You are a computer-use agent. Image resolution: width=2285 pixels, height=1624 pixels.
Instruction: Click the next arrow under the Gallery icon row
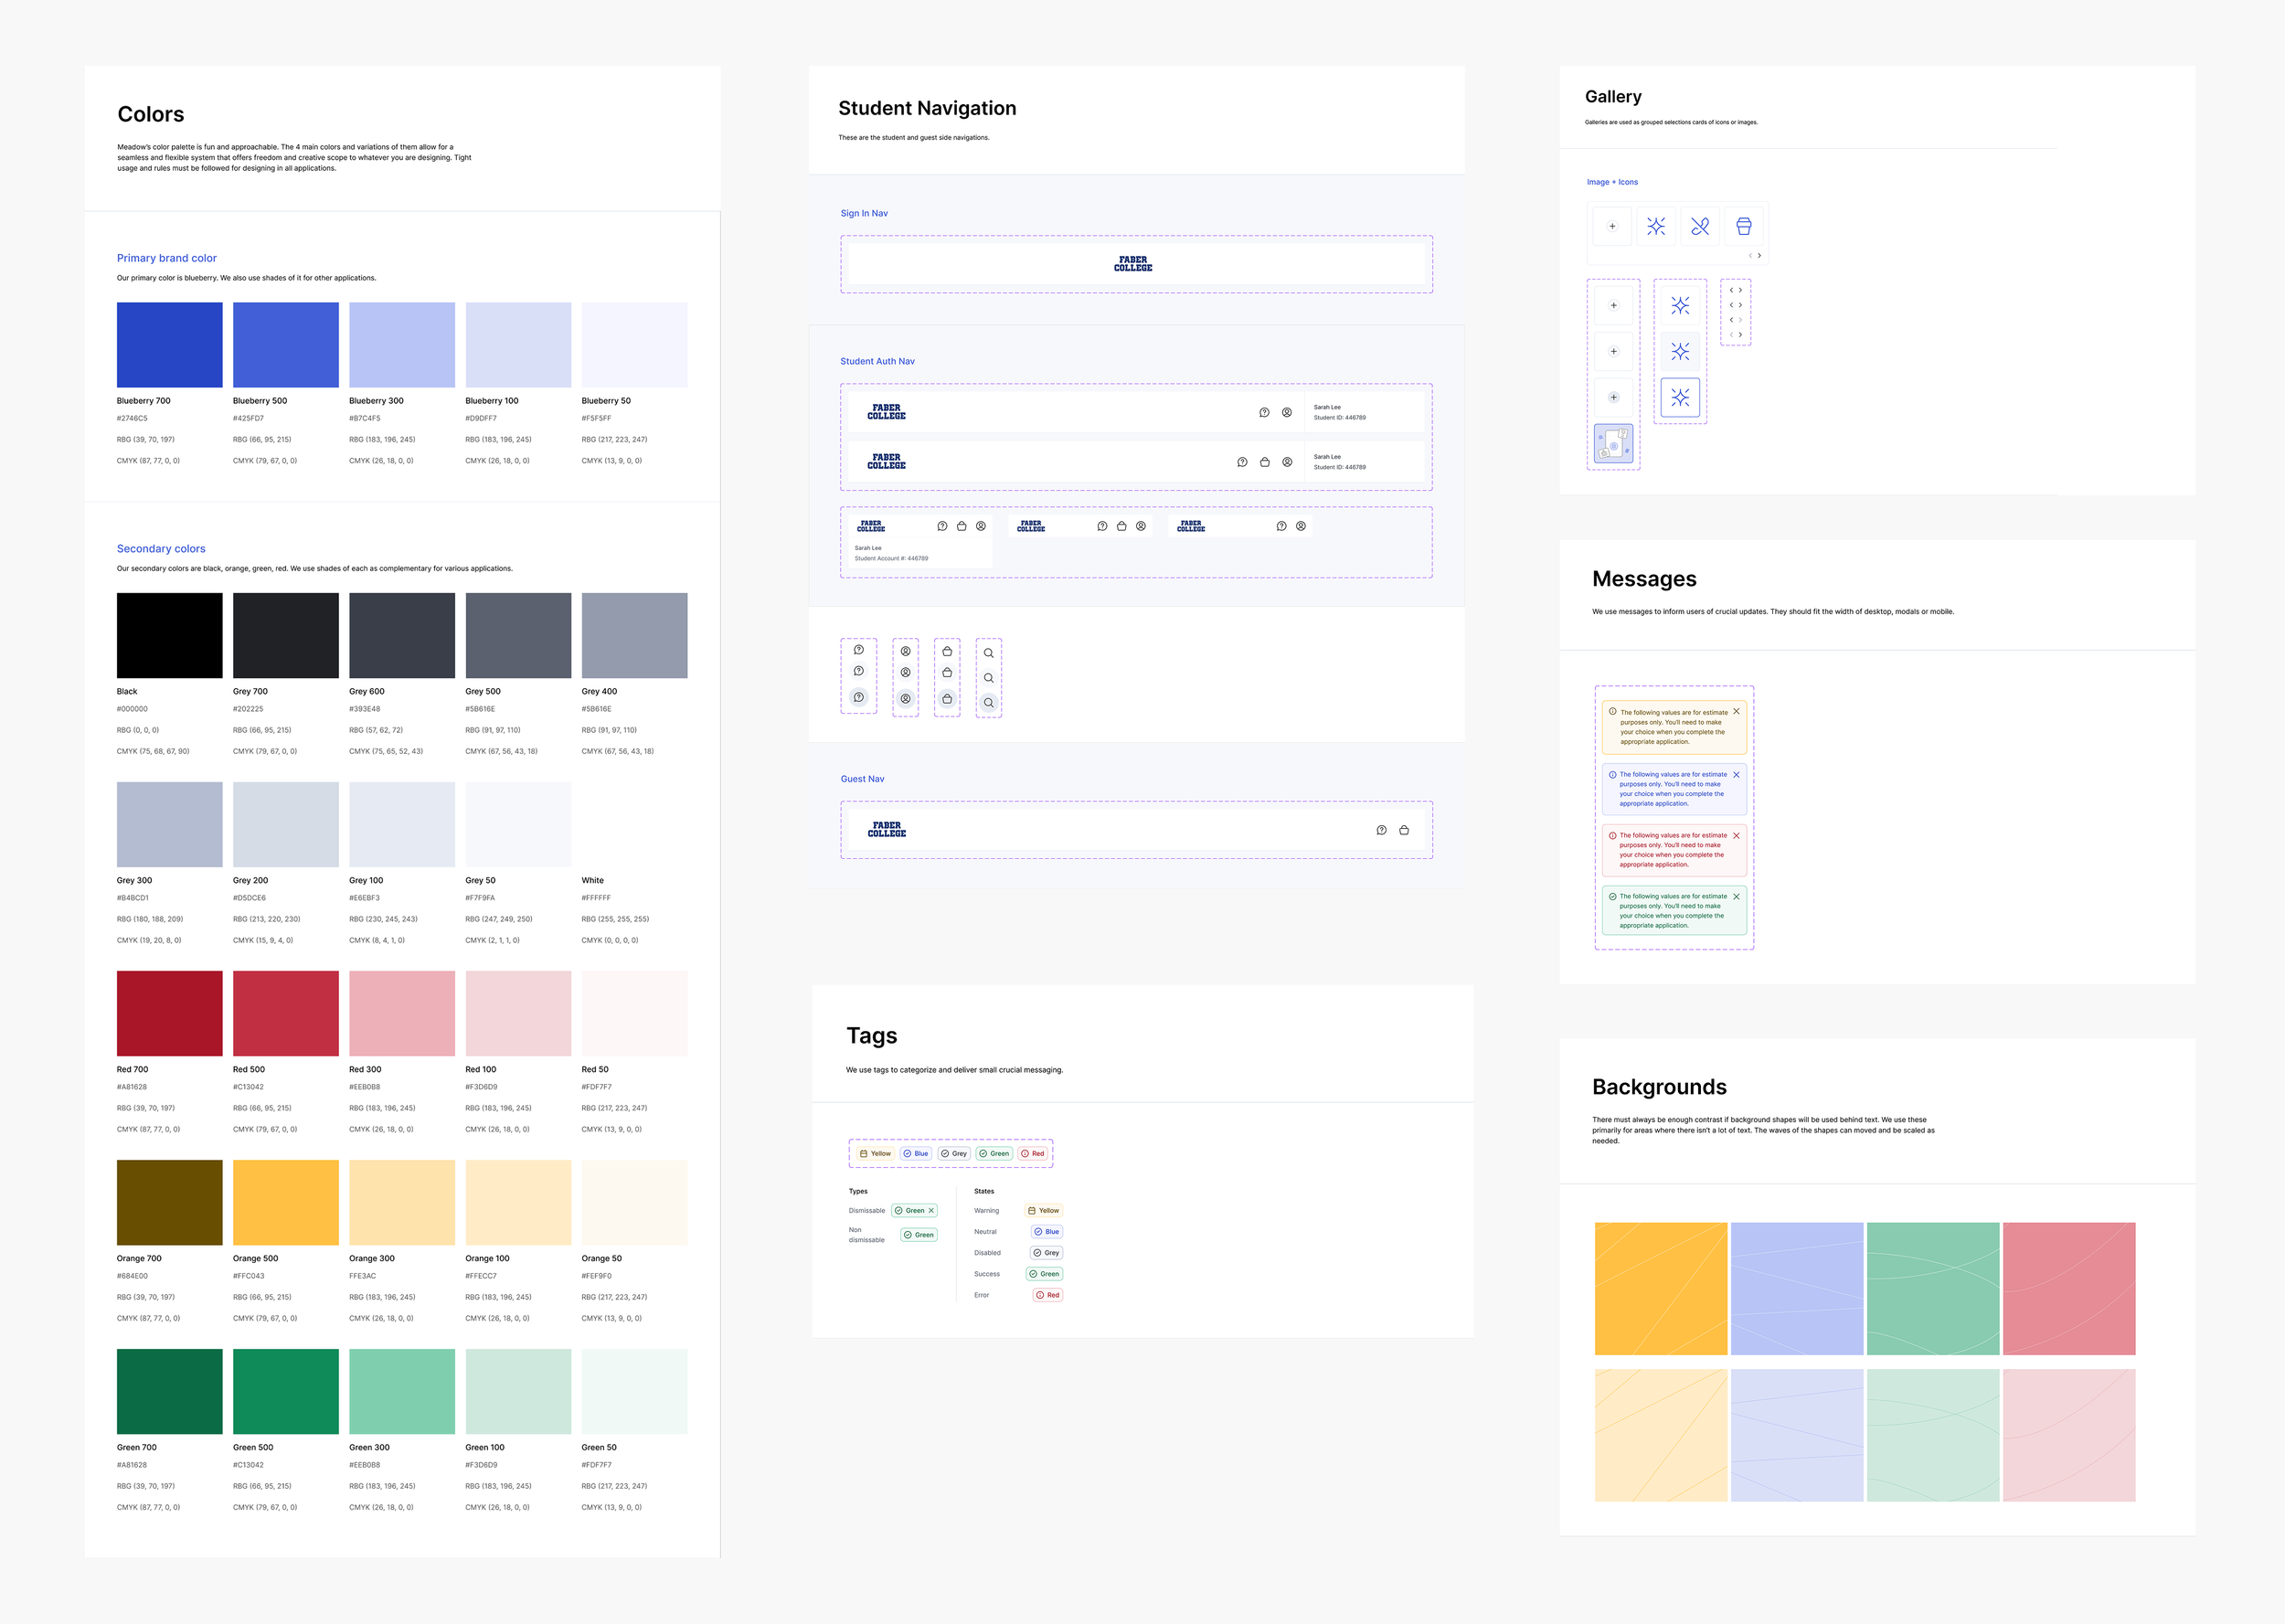coord(1759,256)
